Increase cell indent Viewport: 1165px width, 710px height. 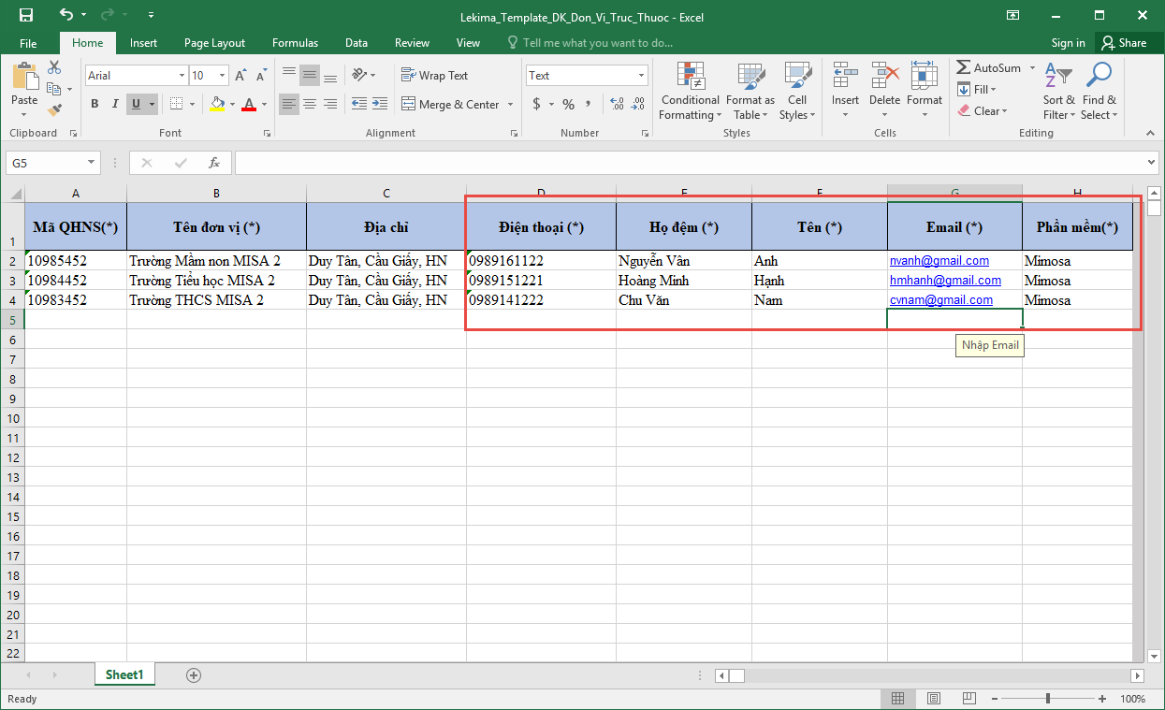click(379, 104)
